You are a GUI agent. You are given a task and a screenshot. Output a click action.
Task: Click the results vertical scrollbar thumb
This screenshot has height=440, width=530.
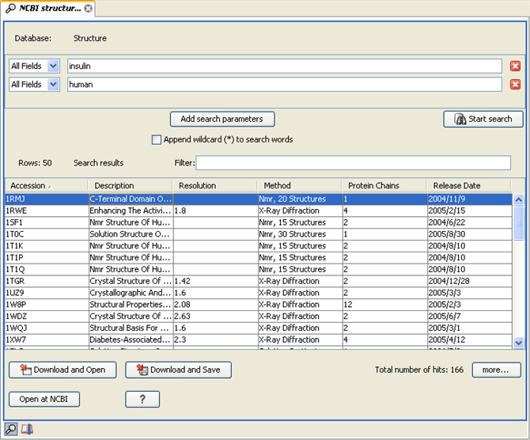click(518, 223)
